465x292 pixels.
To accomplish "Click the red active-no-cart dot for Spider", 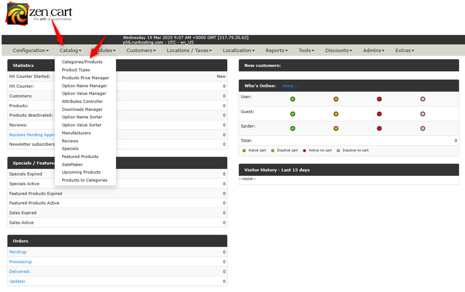I will click(x=379, y=129).
